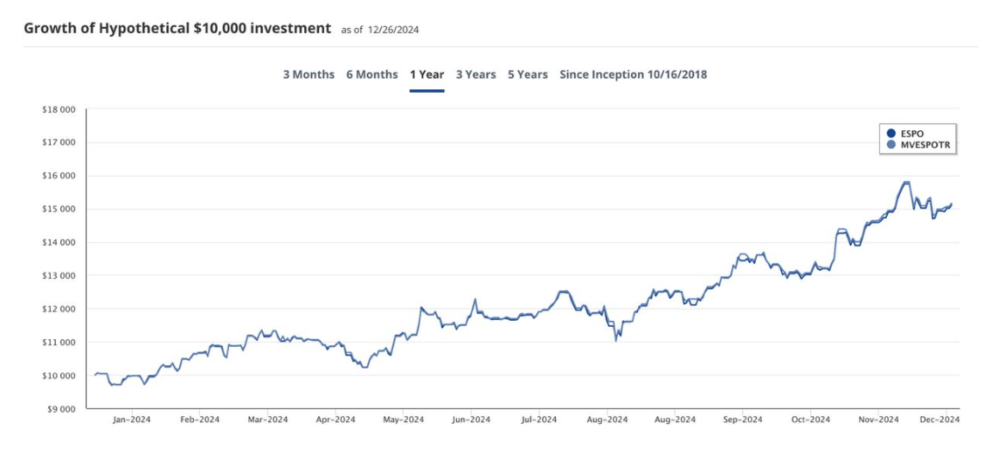This screenshot has height=451, width=984.
Task: Click the $14 000 y-axis label
Action: (x=60, y=242)
